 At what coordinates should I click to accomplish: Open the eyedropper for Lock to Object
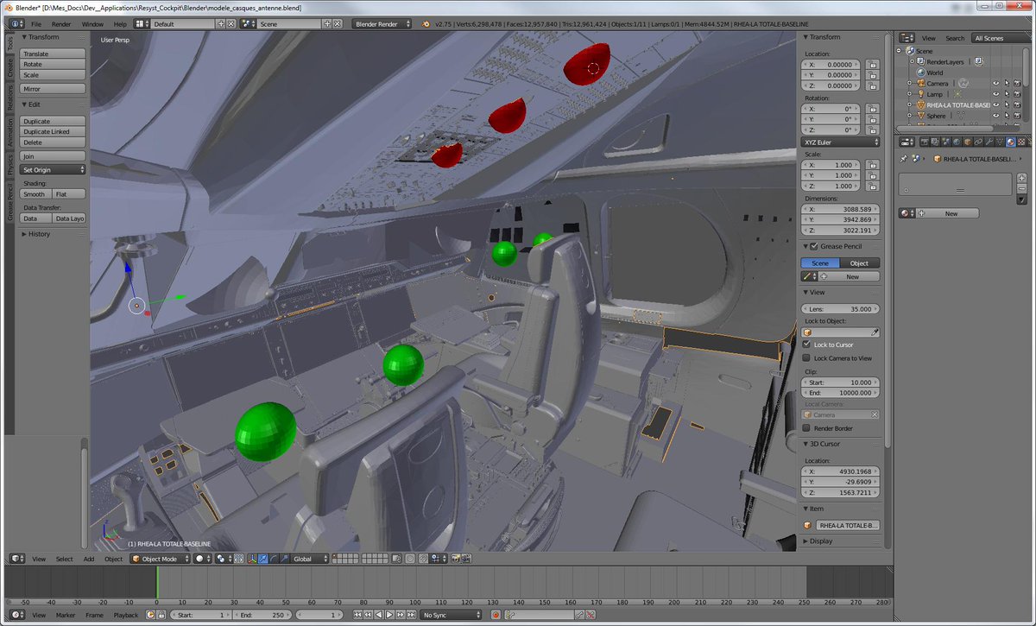(875, 332)
